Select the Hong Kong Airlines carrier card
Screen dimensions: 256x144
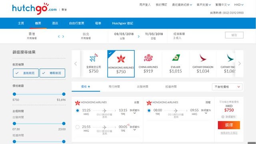(121, 64)
